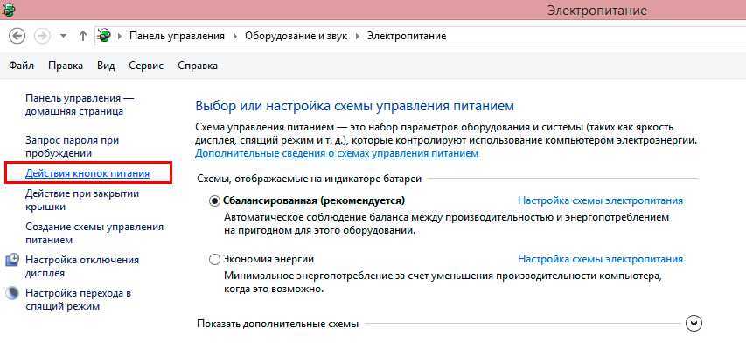The image size is (746, 357).
Task: Open the 'Правка' menu
Action: pyautogui.click(x=66, y=66)
